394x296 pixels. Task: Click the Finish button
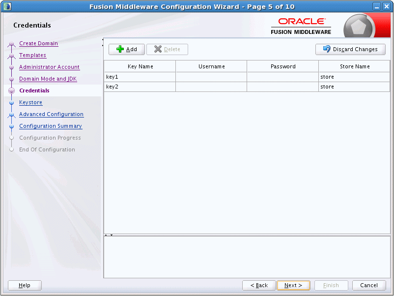pyautogui.click(x=331, y=285)
